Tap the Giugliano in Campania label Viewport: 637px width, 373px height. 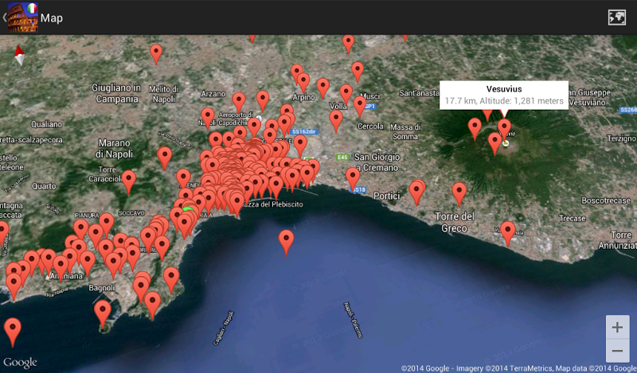click(116, 93)
